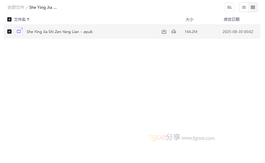
Task: Download the She Ying Jia epub file
Action: 164,32
